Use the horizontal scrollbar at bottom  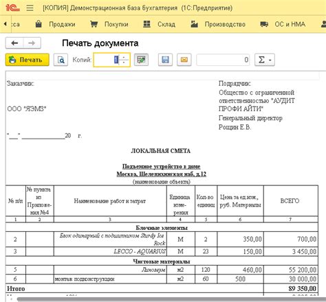(171, 299)
